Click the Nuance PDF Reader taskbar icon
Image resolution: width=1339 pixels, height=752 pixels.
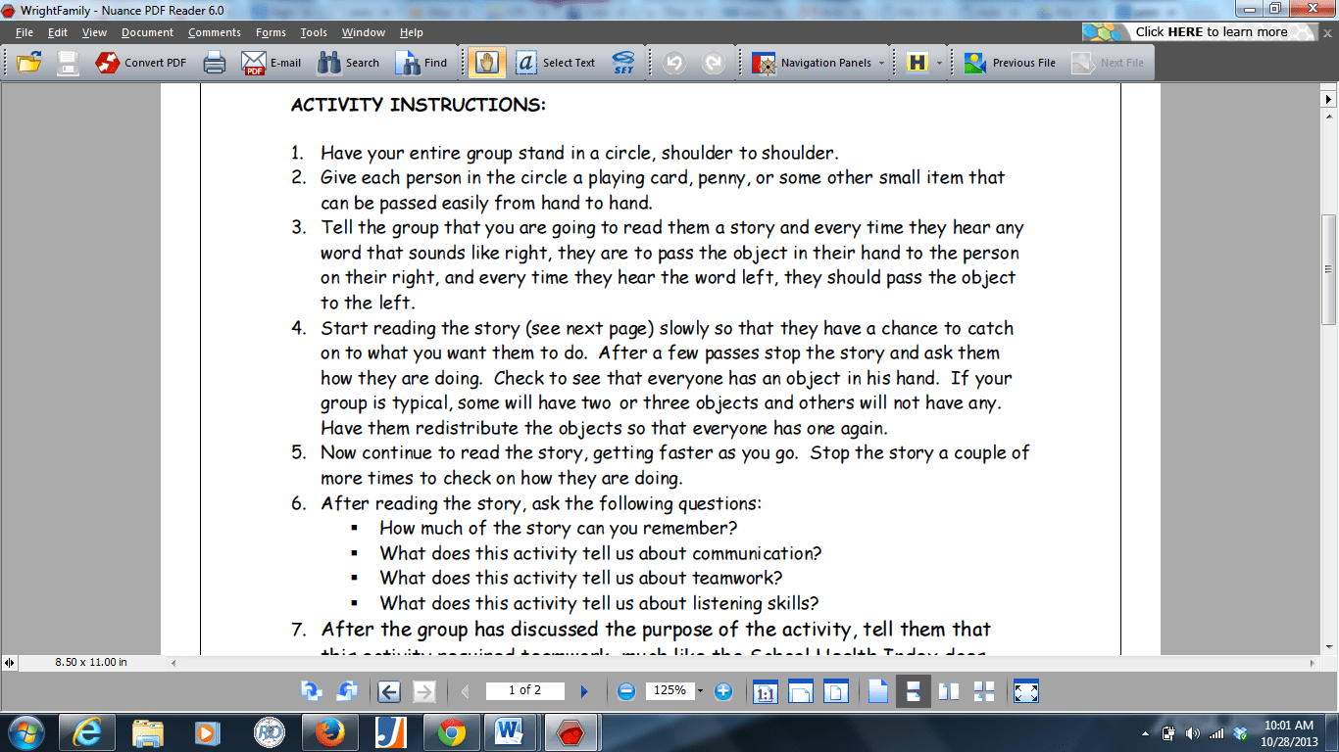(570, 732)
